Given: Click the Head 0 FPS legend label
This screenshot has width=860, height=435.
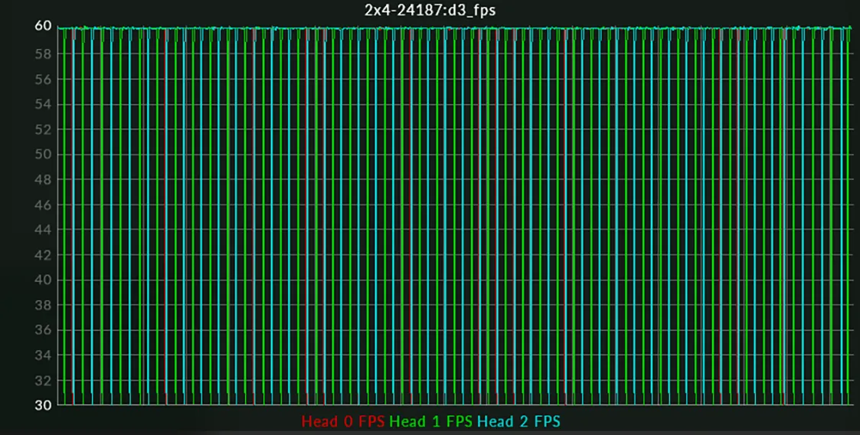Looking at the screenshot, I should click(343, 421).
